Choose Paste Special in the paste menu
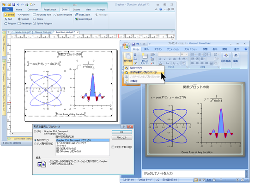The width and height of the screenshot is (254, 185). click(x=144, y=72)
